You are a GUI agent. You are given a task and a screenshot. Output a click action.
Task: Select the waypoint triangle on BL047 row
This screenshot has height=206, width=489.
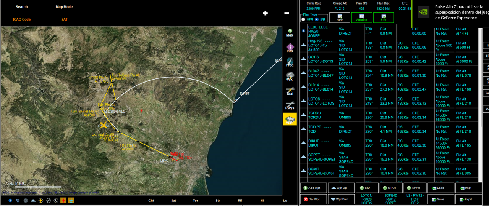[304, 73]
